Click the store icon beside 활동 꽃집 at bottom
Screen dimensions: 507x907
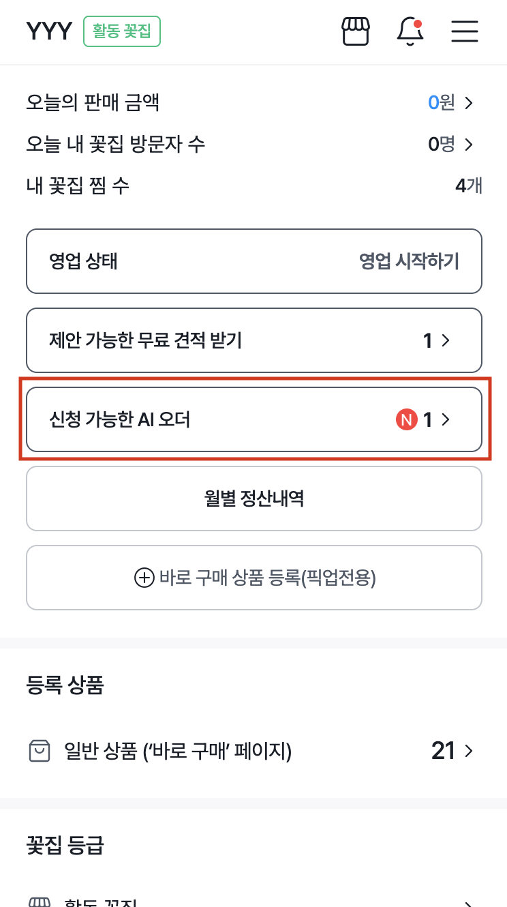[40, 902]
